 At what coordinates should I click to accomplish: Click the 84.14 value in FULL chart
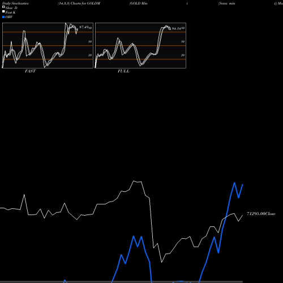177,29
